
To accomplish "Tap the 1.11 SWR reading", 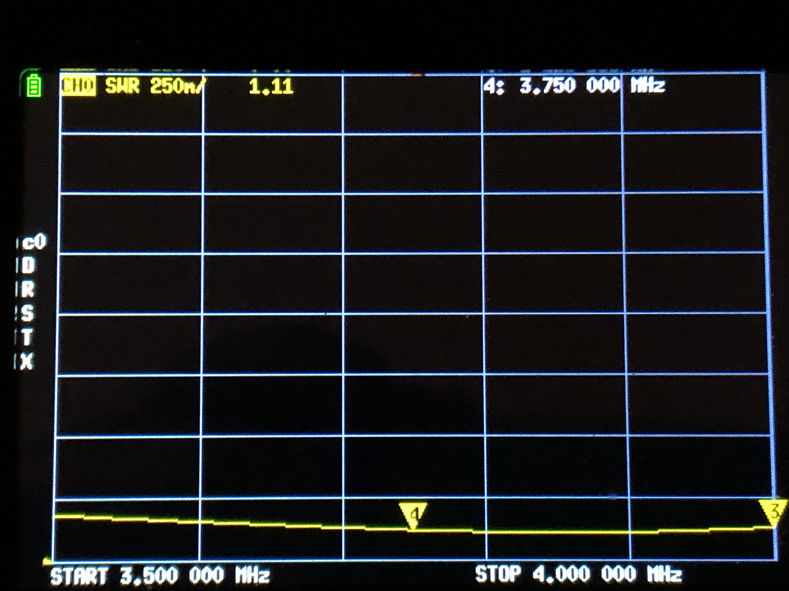I will (271, 86).
